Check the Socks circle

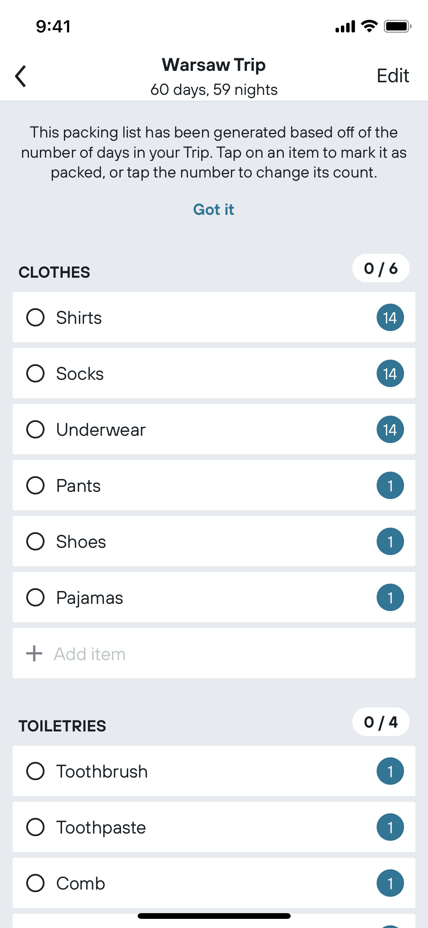coord(35,373)
